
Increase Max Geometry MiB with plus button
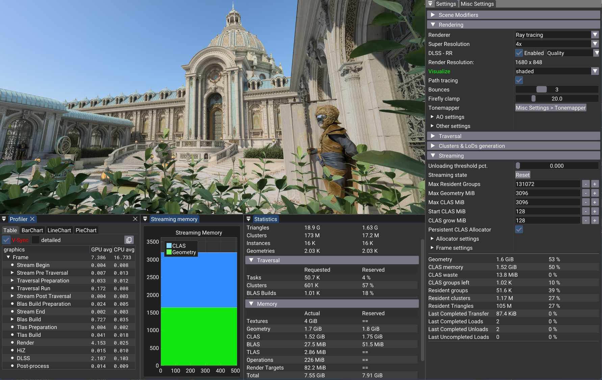tap(595, 193)
